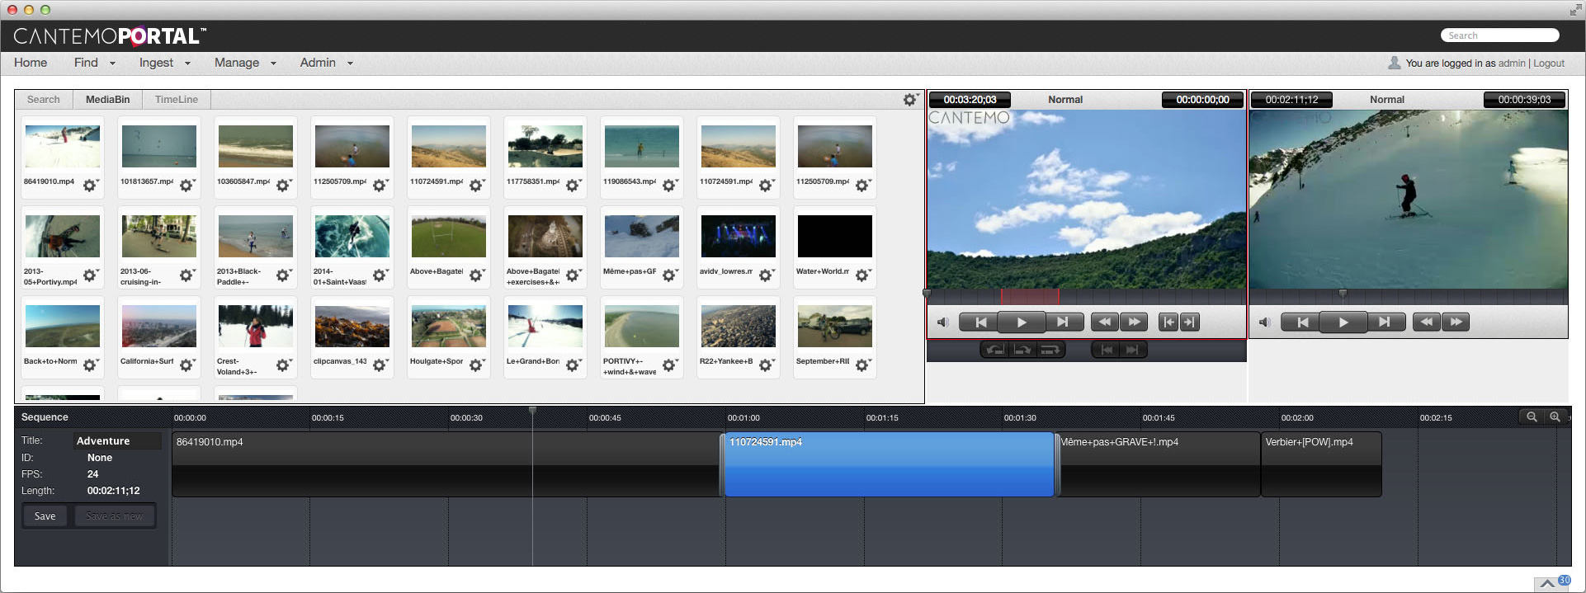Set the in-point mark in left viewer
The height and width of the screenshot is (593, 1586).
pos(1168,322)
